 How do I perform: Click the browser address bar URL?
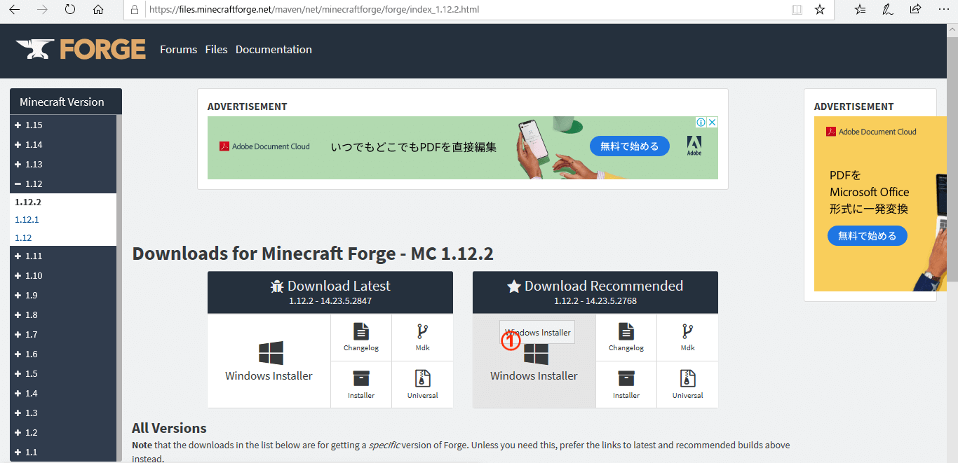point(315,10)
